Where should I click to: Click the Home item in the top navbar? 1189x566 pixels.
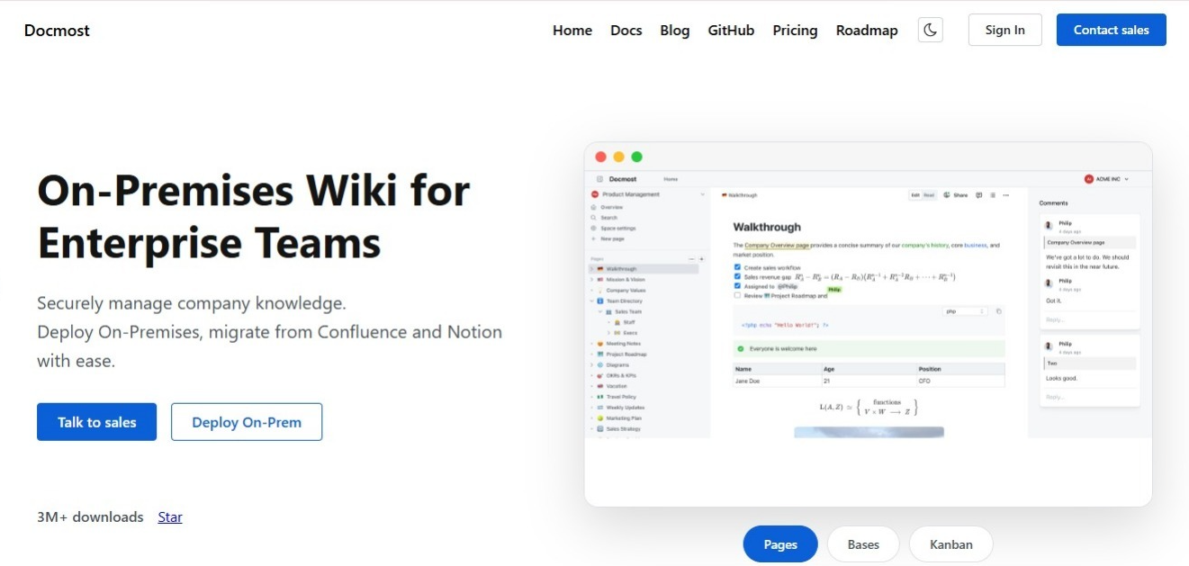(x=572, y=30)
